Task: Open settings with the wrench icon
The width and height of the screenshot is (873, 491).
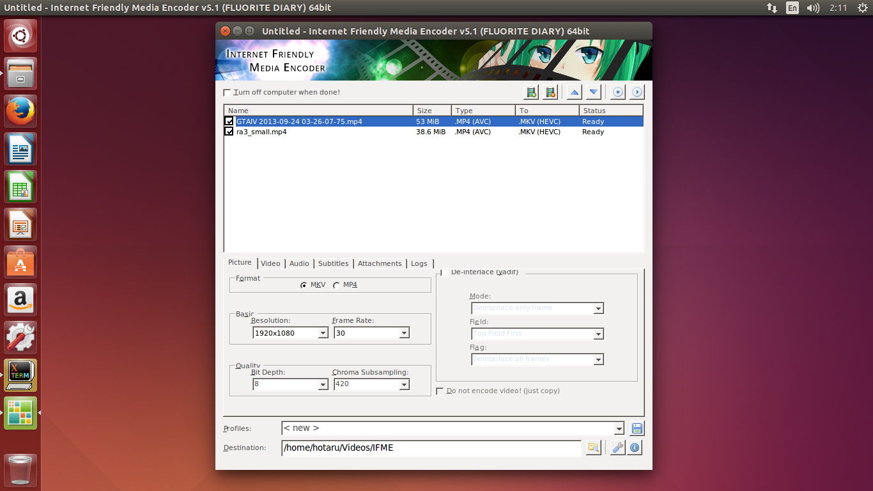Action: coord(617,448)
